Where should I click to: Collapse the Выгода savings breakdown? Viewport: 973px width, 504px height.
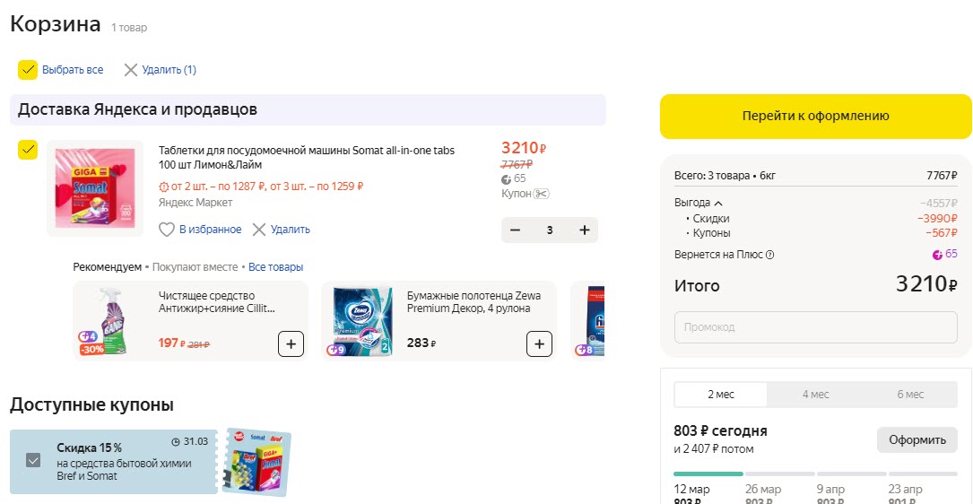point(718,203)
